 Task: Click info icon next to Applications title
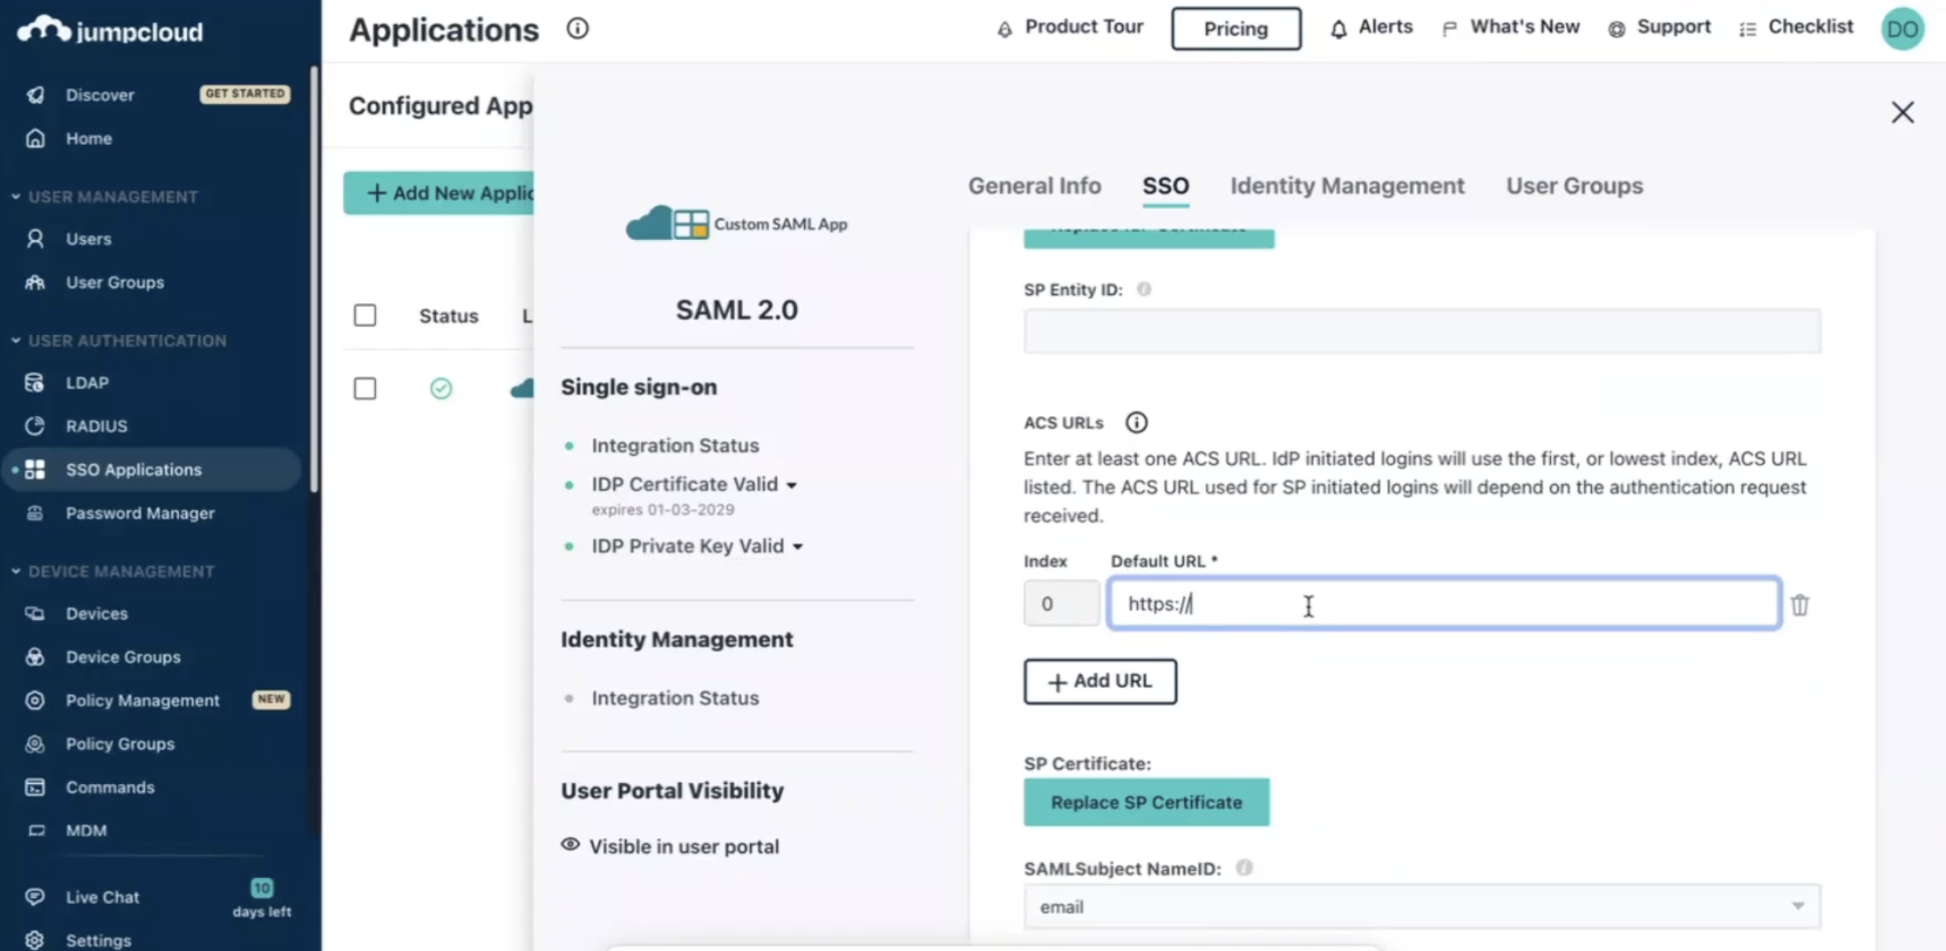pyautogui.click(x=577, y=29)
